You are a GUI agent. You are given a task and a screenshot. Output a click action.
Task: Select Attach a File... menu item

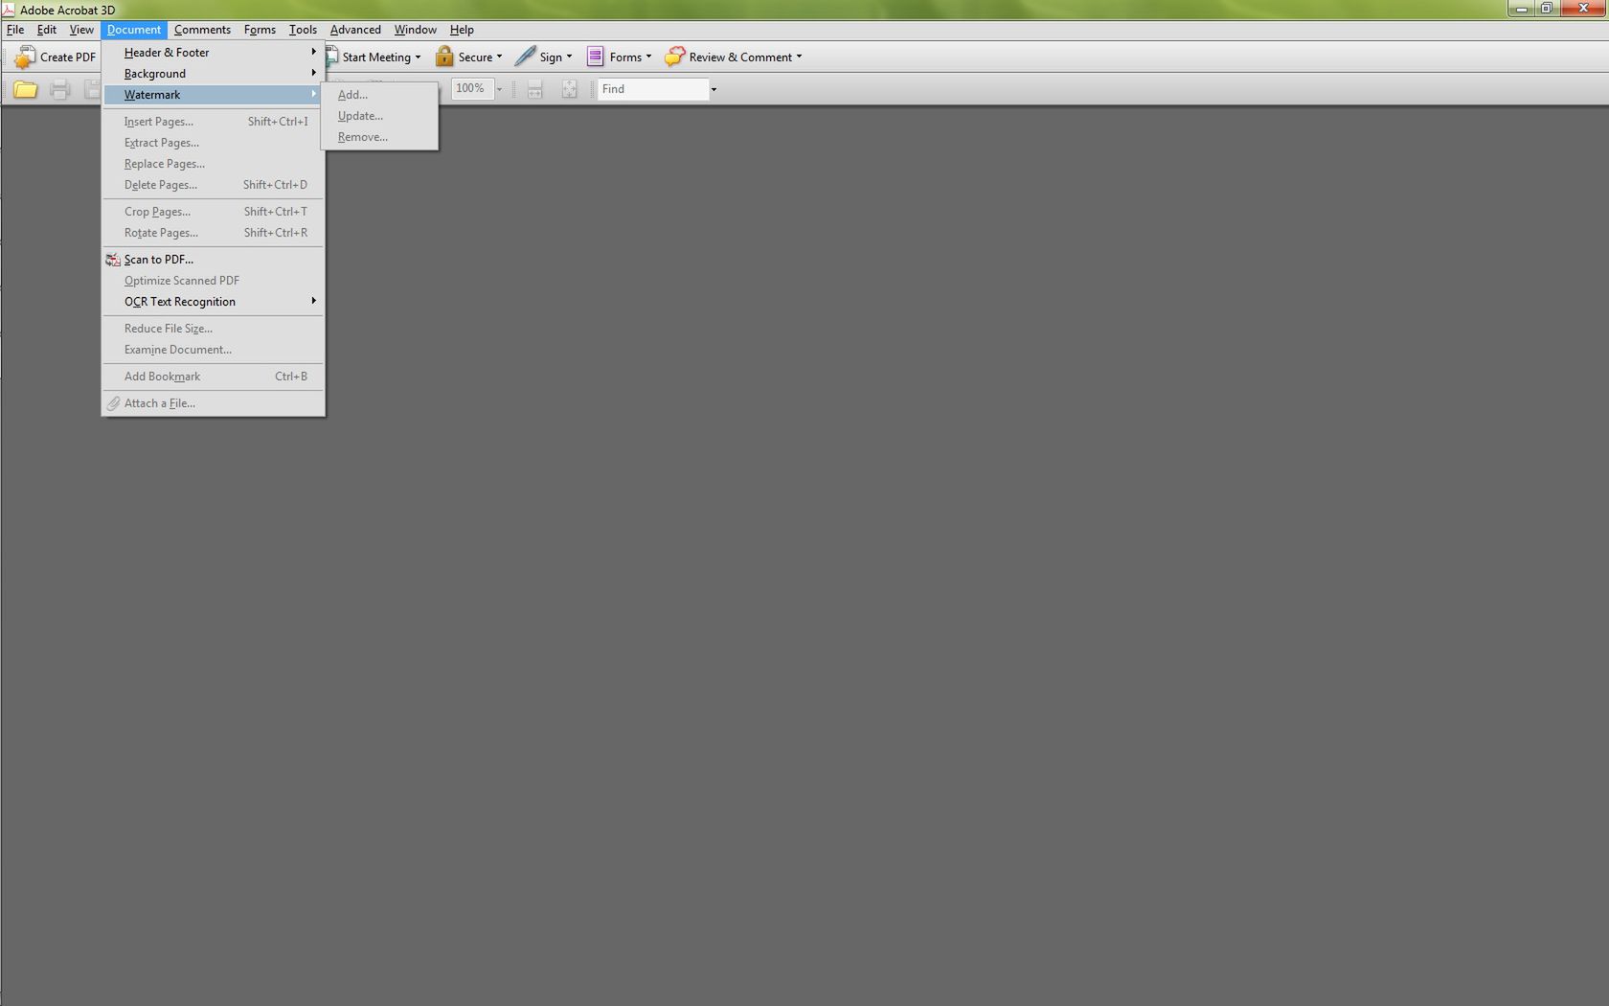coord(213,403)
